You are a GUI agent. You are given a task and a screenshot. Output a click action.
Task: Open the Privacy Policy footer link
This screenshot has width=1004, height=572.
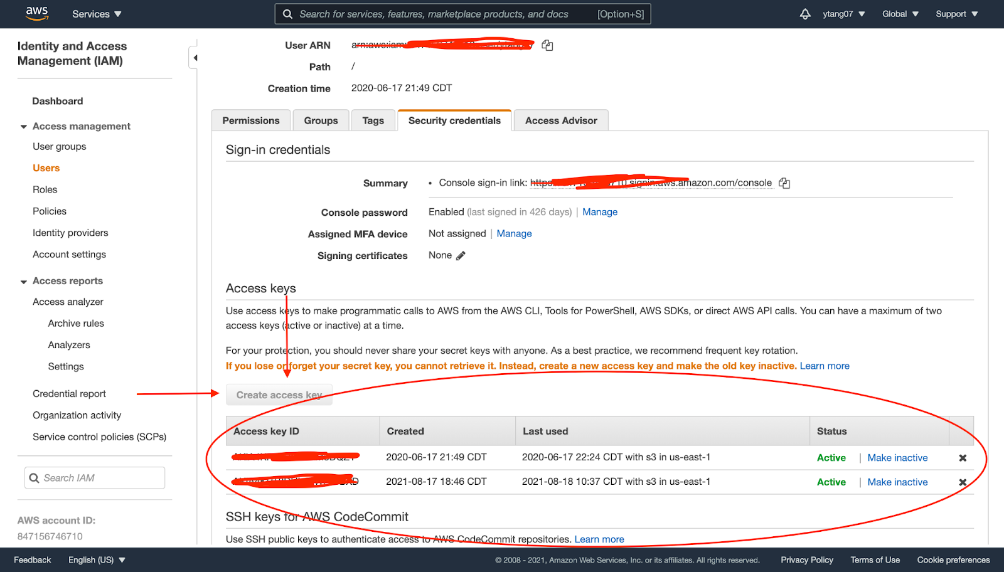point(807,560)
